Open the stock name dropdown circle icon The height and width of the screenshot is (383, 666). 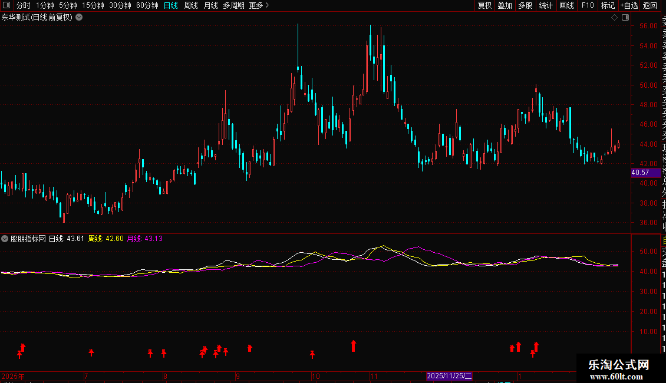point(79,18)
